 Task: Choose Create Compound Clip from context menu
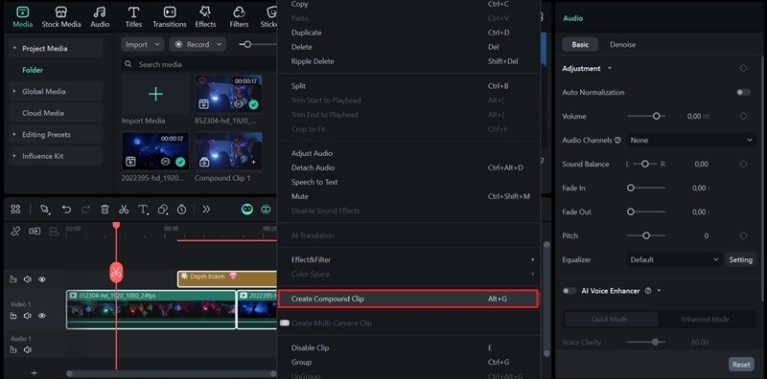[x=408, y=299]
